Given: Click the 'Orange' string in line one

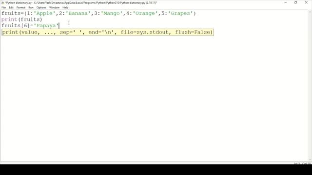Looking at the screenshot, I should point(145,14).
